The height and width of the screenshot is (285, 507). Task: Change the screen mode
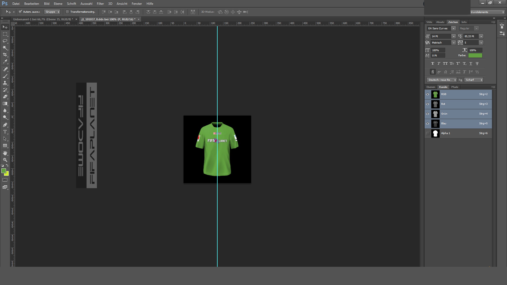coord(5,187)
